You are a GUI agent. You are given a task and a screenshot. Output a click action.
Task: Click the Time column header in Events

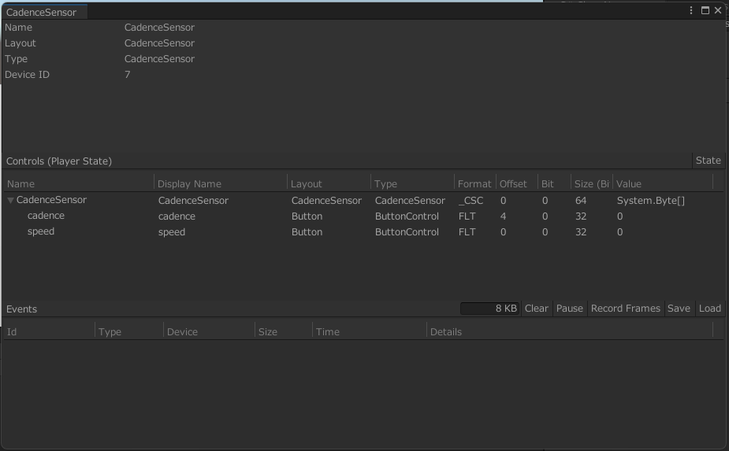[x=370, y=331]
